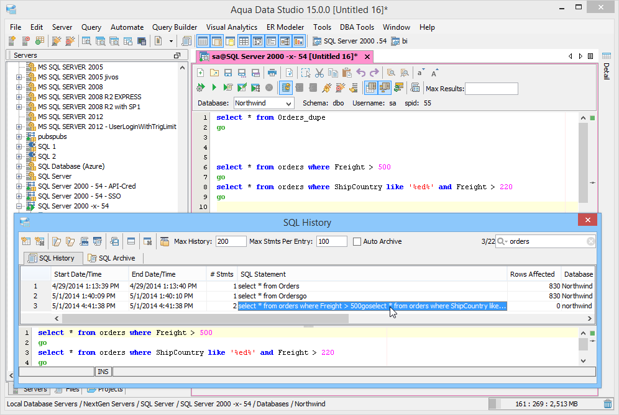
Task: Click the green Execute play button
Action: point(214,87)
